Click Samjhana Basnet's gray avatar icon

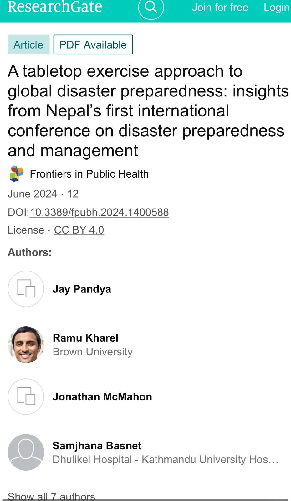pyautogui.click(x=26, y=452)
